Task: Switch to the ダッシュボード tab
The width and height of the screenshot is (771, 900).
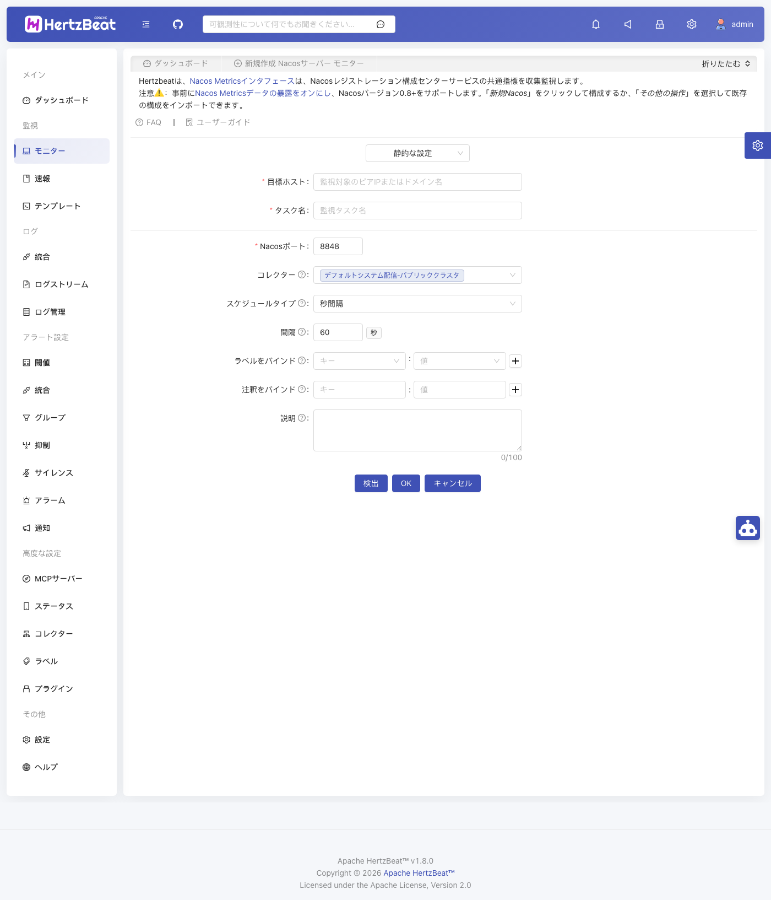Action: (176, 63)
